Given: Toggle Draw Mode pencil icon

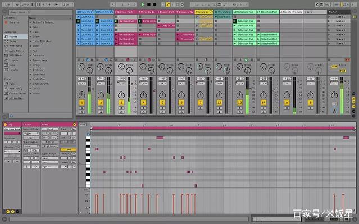Looking at the screenshot, I should [x=317, y=4].
